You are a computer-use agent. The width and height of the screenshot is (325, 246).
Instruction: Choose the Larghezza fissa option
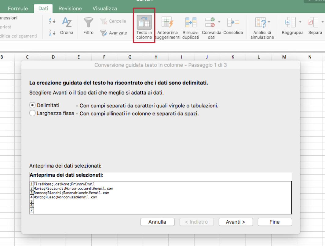coord(32,114)
